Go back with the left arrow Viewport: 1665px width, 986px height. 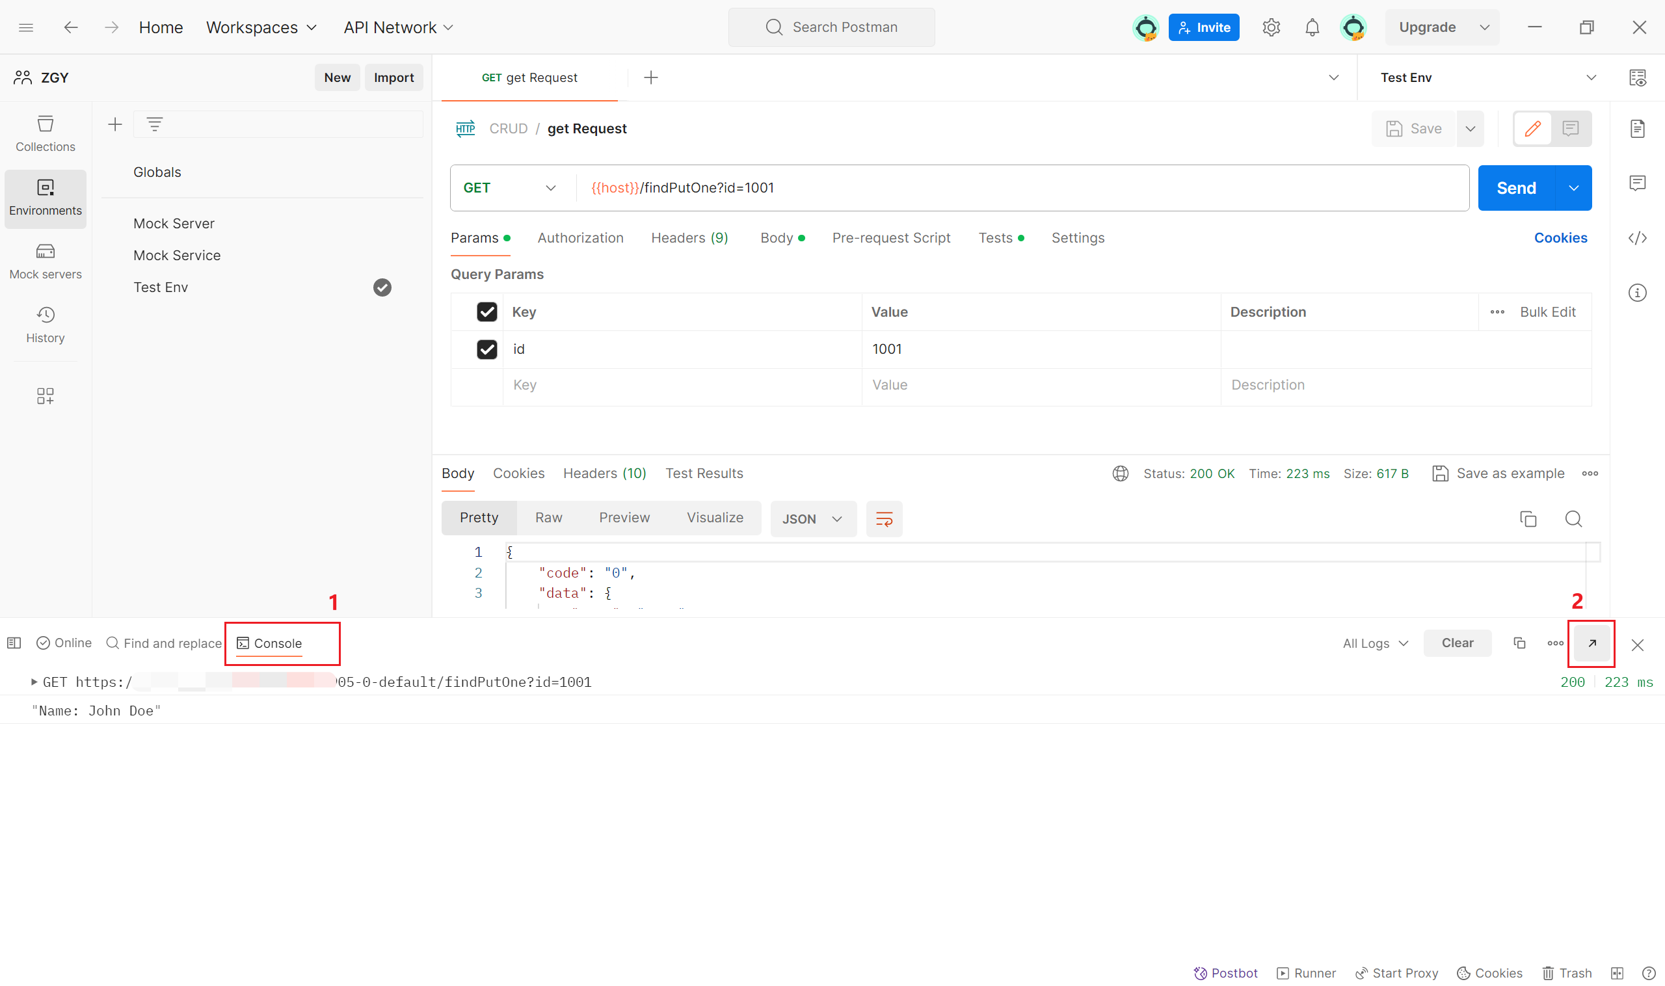pyautogui.click(x=70, y=27)
